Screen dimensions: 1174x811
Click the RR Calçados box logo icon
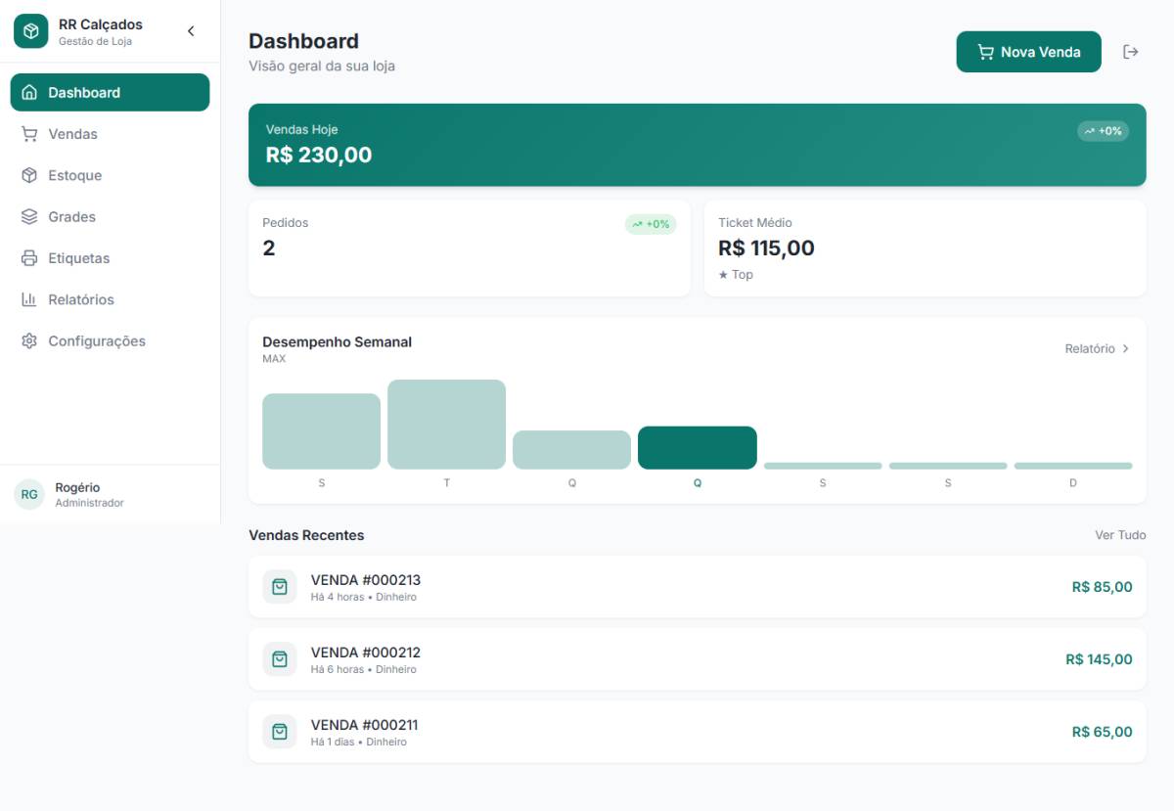pyautogui.click(x=30, y=31)
